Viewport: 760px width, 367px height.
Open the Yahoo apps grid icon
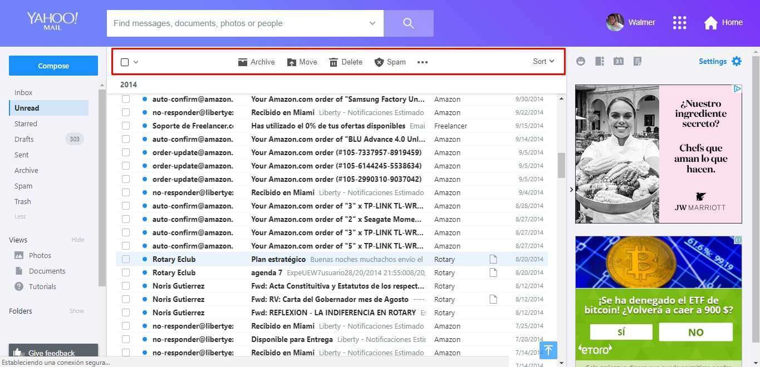(679, 23)
